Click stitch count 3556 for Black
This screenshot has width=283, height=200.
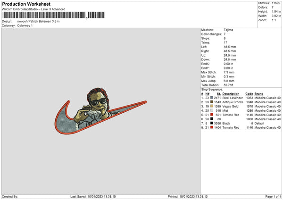point(217,124)
